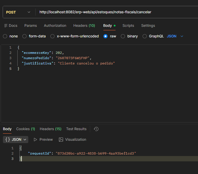Click line number 5 in the request editor
This screenshot has width=198, height=174.
(x=10, y=69)
